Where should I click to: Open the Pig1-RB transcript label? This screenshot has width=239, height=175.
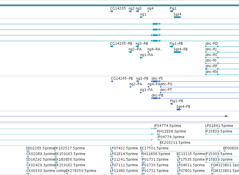176,44
